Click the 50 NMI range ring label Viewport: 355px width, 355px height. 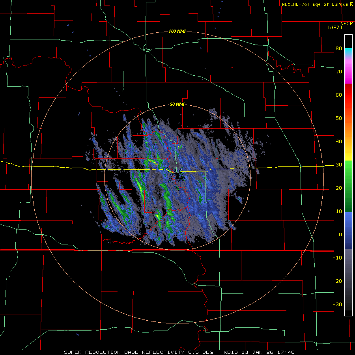point(177,105)
